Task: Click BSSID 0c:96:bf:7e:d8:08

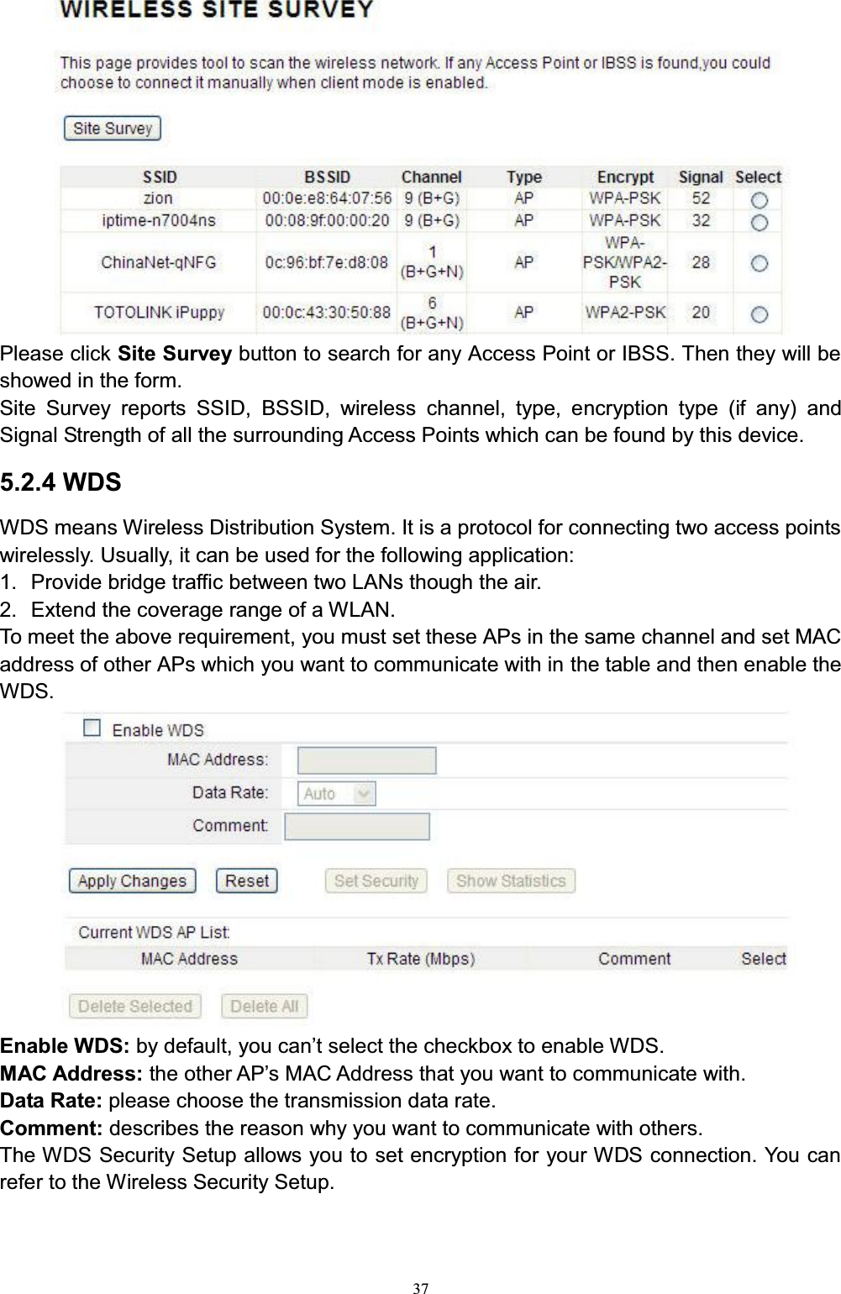Action: coord(327,262)
